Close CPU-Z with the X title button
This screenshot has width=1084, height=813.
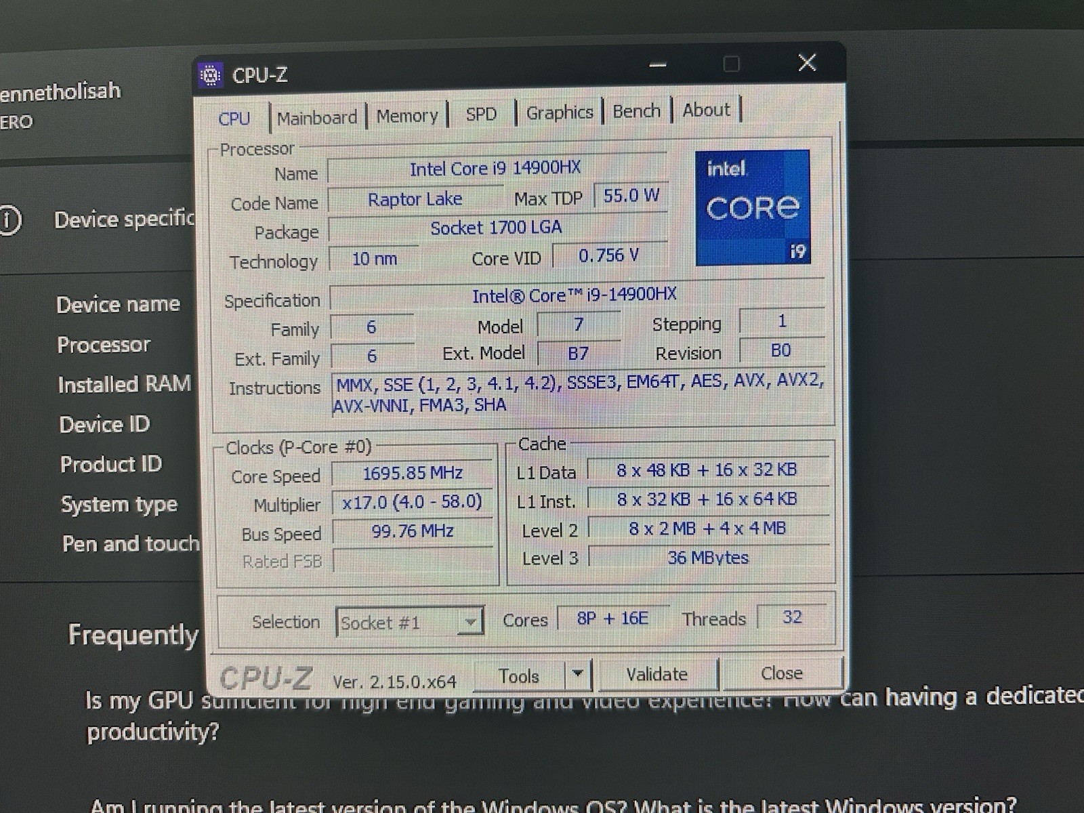(807, 63)
